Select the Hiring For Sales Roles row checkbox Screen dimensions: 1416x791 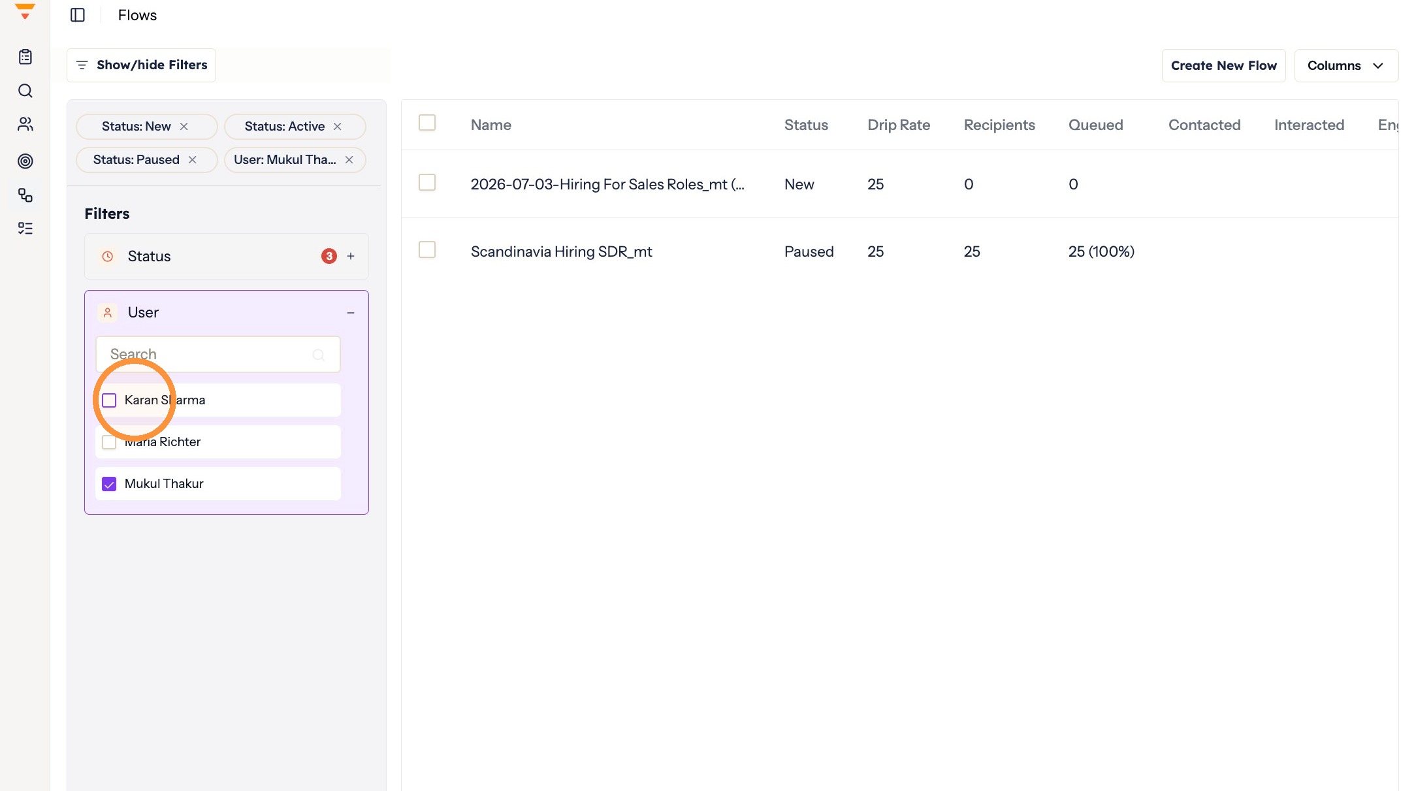(427, 182)
